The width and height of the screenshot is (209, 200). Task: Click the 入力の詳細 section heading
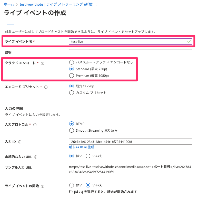pos(14,109)
